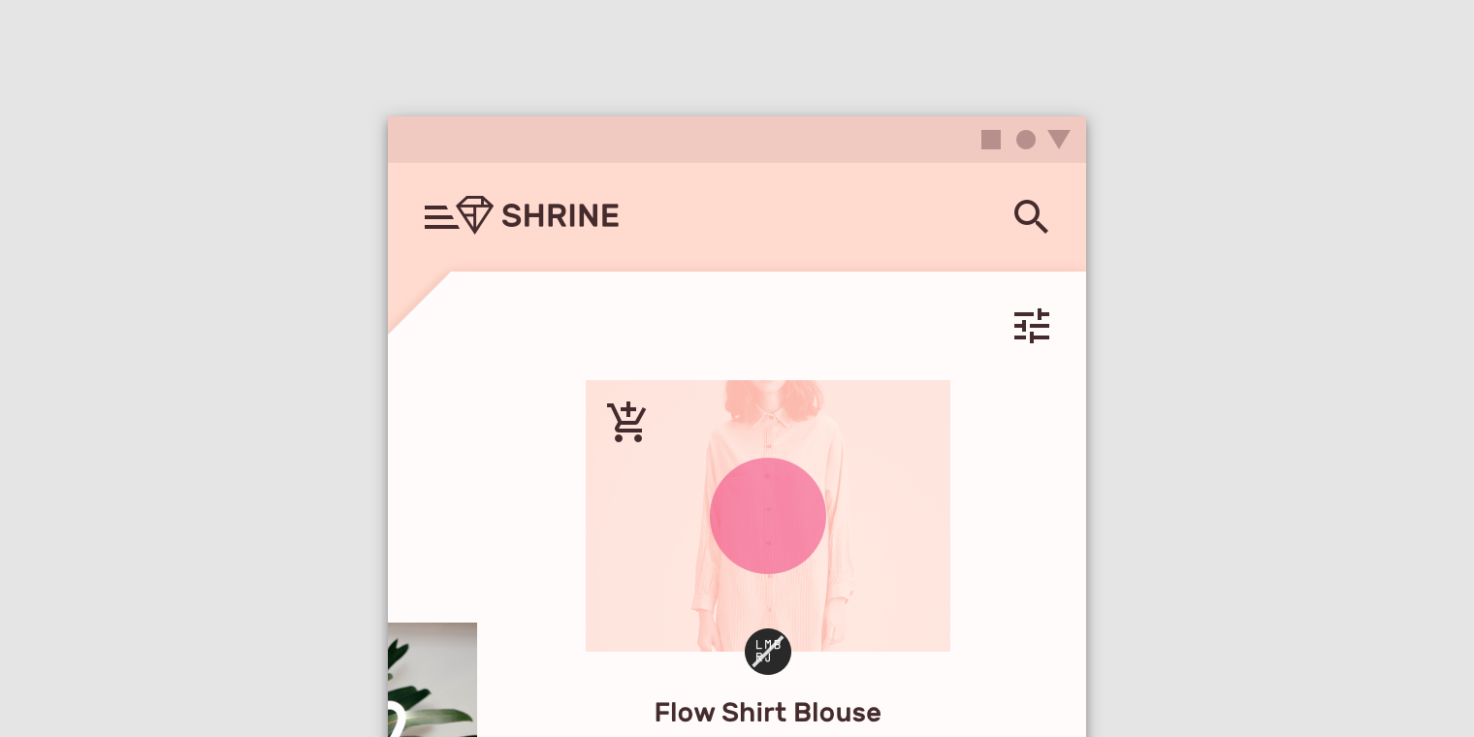Add the blouse to cart
The width and height of the screenshot is (1474, 737).
click(626, 422)
